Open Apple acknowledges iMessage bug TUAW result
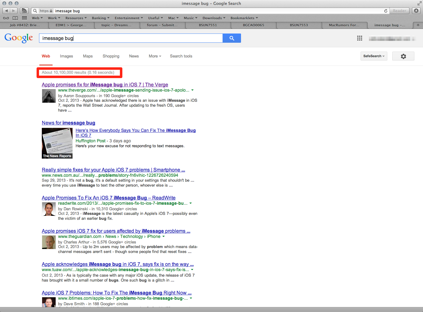 pos(118,264)
